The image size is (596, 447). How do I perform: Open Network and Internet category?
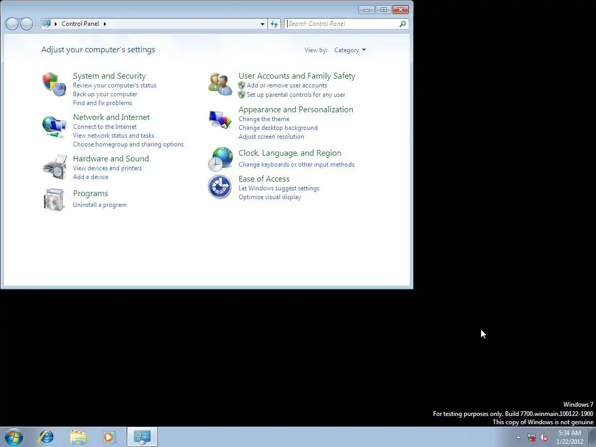point(111,117)
